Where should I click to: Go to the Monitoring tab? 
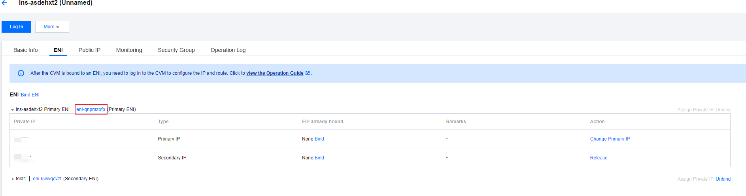click(129, 50)
